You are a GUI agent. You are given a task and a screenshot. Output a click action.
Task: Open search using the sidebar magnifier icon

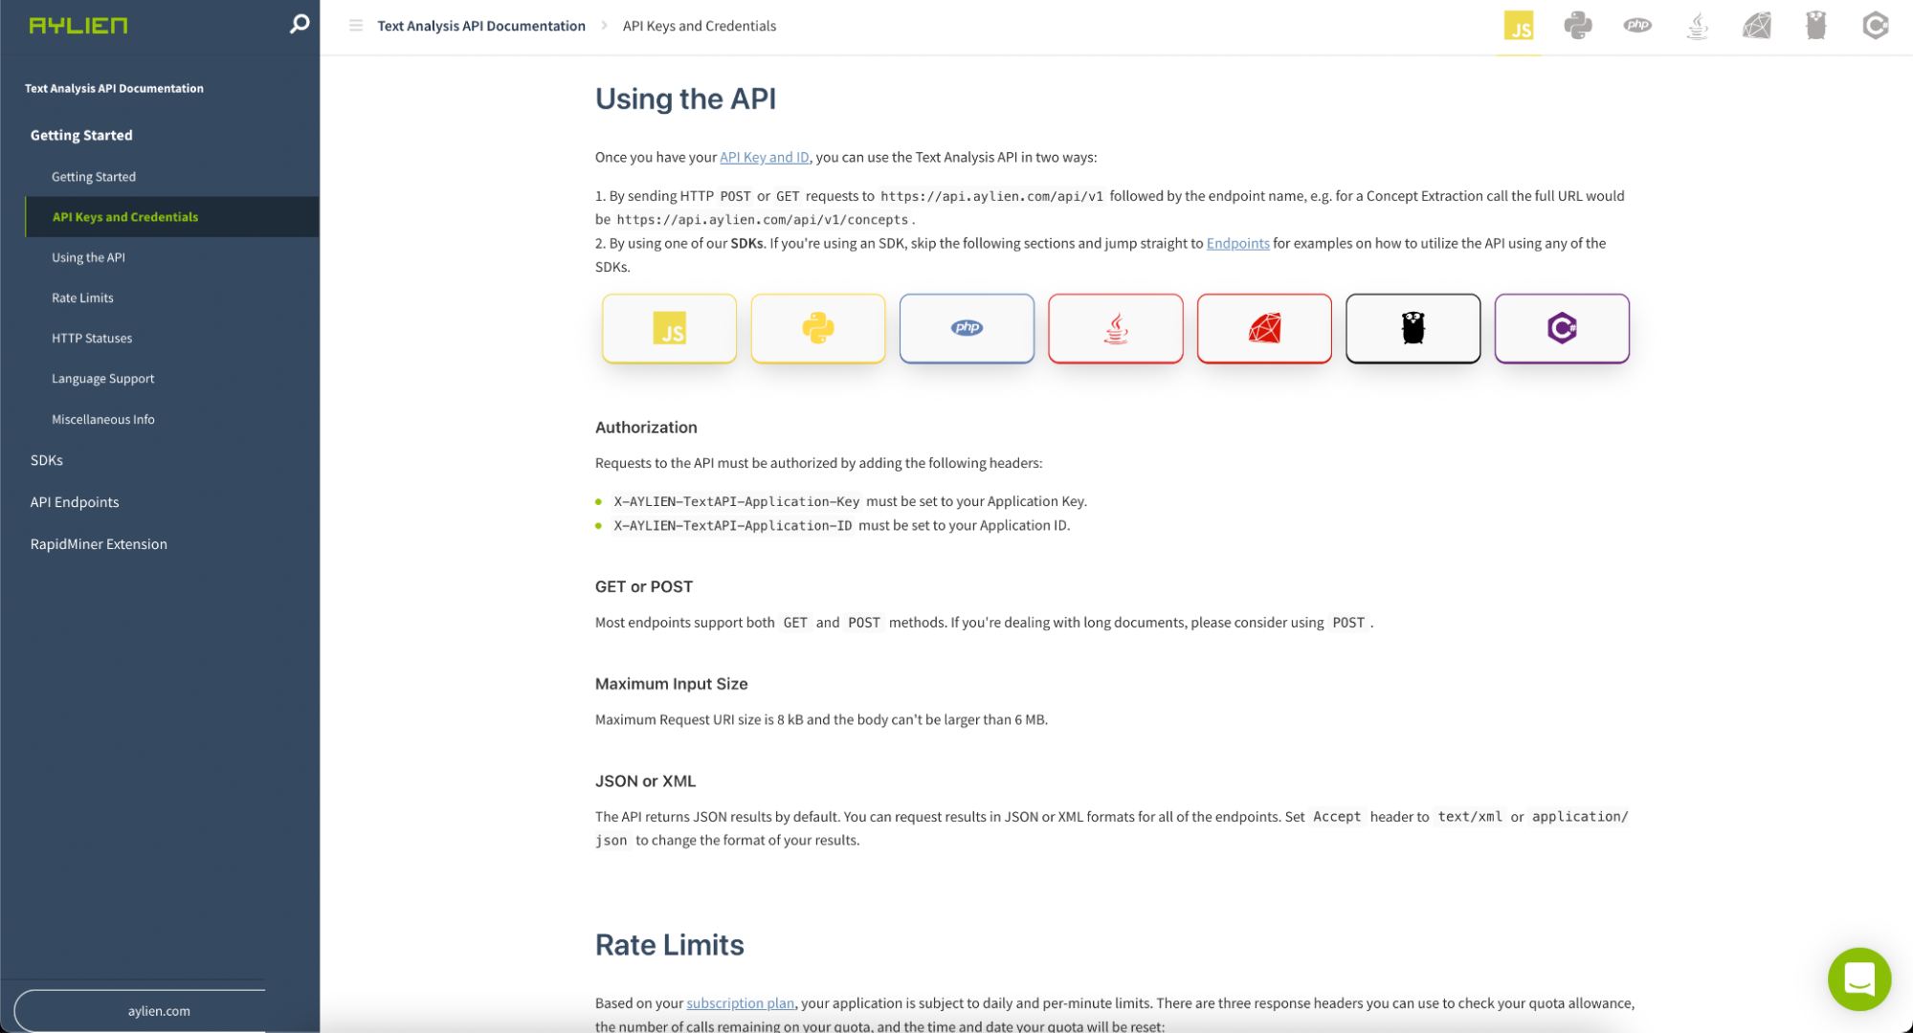[300, 24]
